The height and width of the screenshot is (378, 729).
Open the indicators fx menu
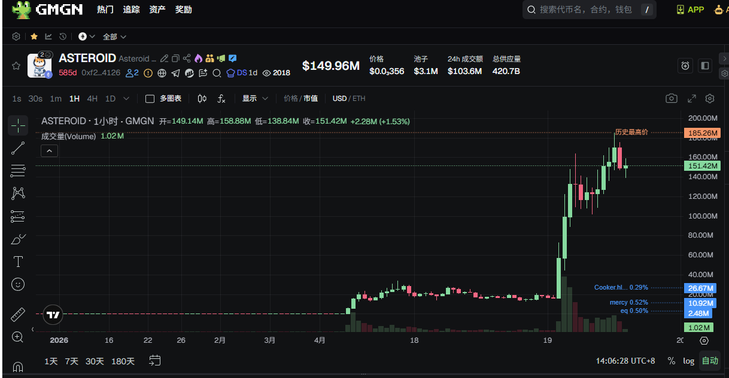coord(221,99)
